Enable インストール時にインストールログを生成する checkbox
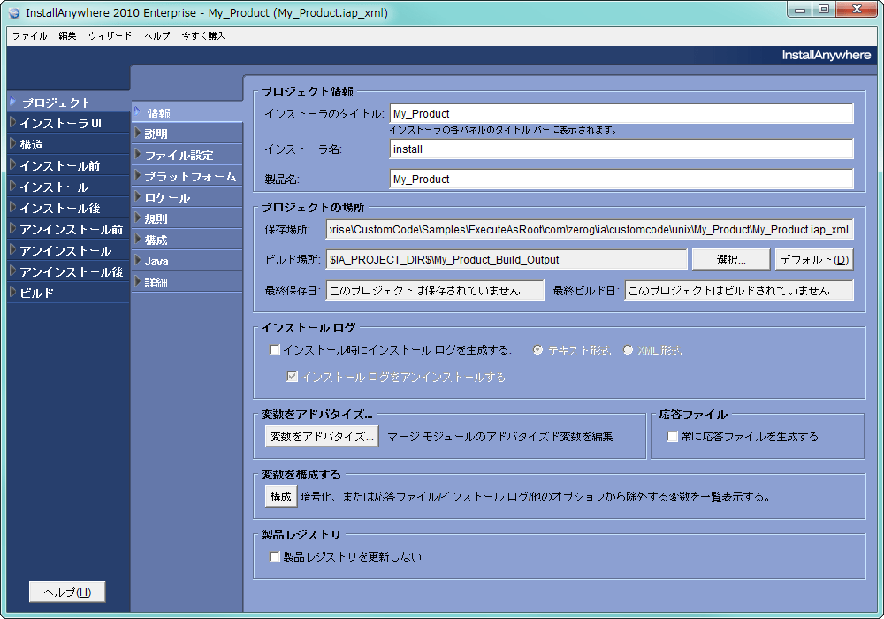884x619 pixels. [x=275, y=349]
